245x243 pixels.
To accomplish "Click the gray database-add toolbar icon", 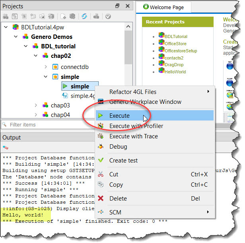I will click(x=72, y=16).
